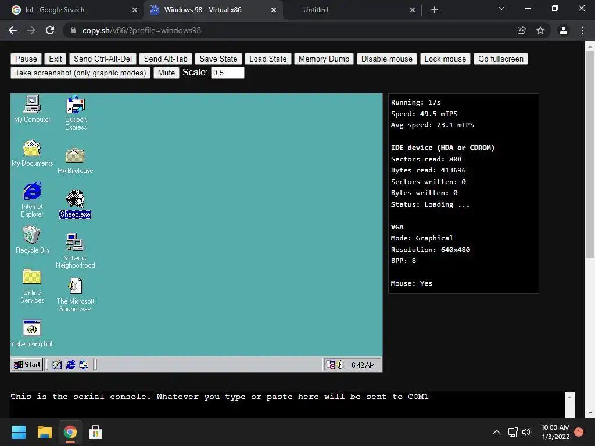Share this page icon
The width and height of the screenshot is (595, 446).
coord(521,30)
